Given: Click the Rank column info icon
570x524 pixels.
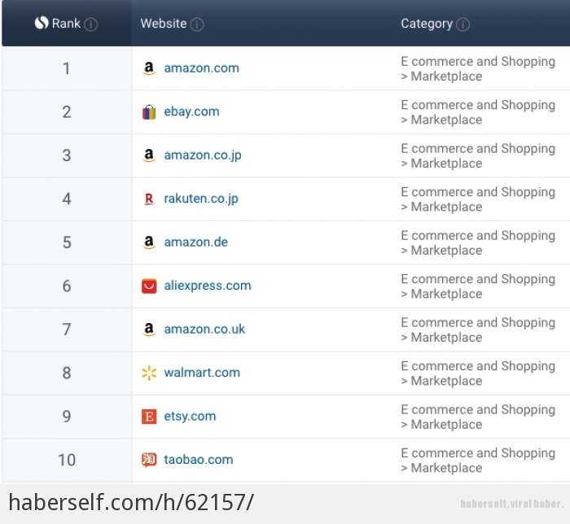Looking at the screenshot, I should 90,24.
